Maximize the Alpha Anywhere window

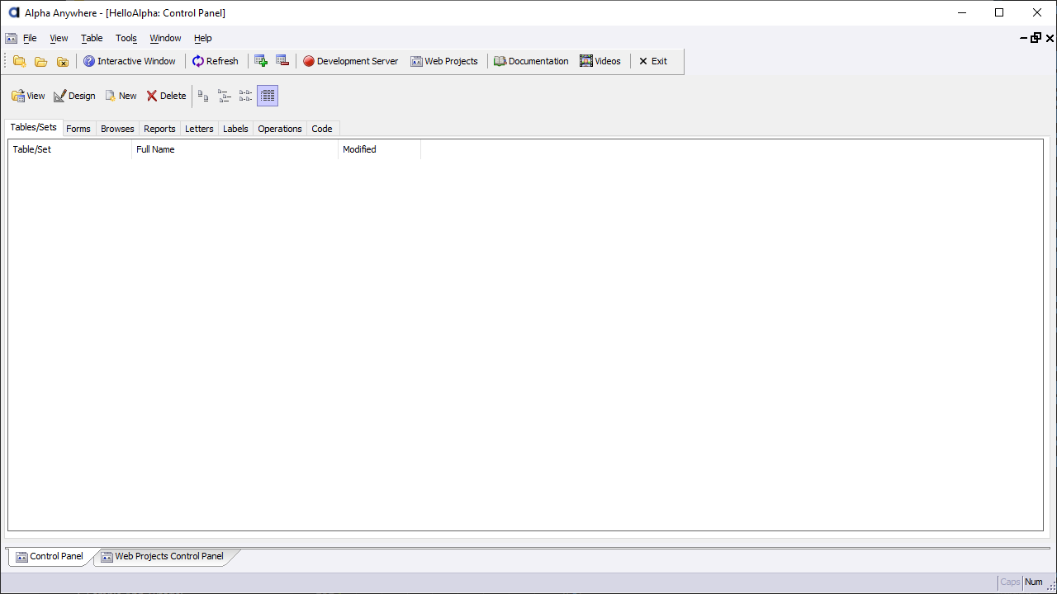pyautogui.click(x=999, y=12)
